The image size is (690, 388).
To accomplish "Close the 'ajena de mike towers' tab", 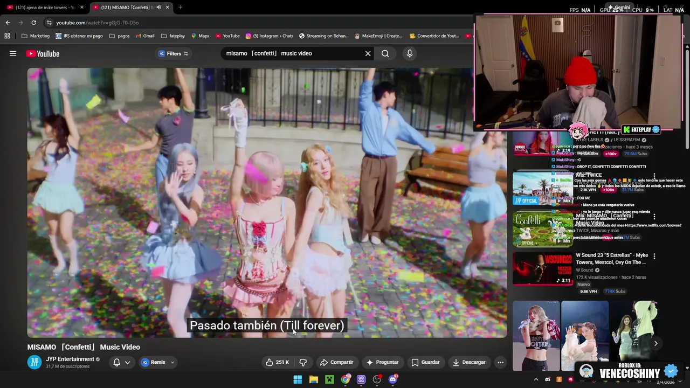I will [82, 8].
